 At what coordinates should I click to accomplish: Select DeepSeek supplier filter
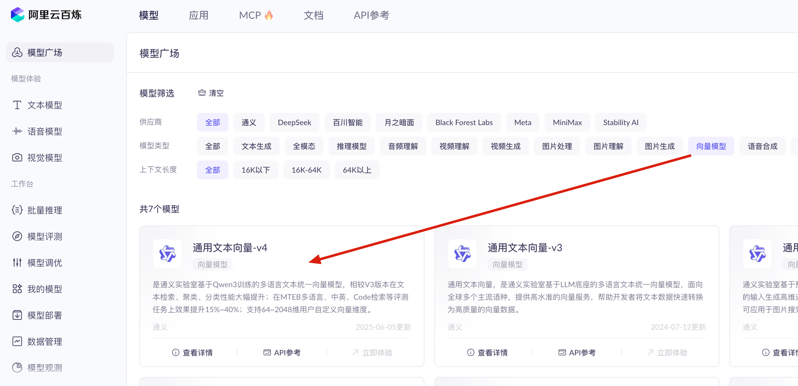[294, 122]
